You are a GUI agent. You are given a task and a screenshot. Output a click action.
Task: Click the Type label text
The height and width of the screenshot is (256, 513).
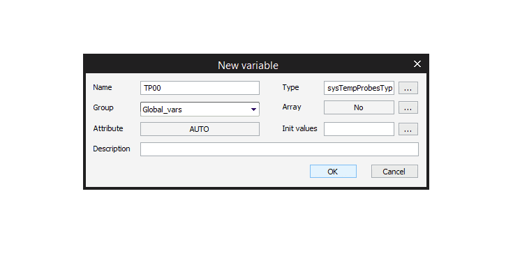(x=290, y=88)
